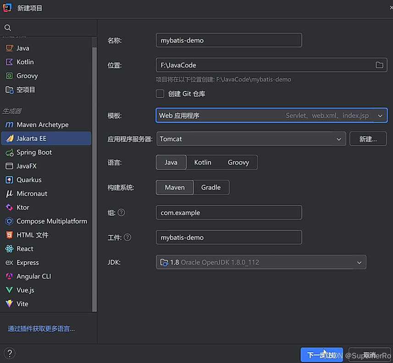Image resolution: width=393 pixels, height=363 pixels.
Task: Select the Angular CLI generator icon
Action: tap(9, 276)
